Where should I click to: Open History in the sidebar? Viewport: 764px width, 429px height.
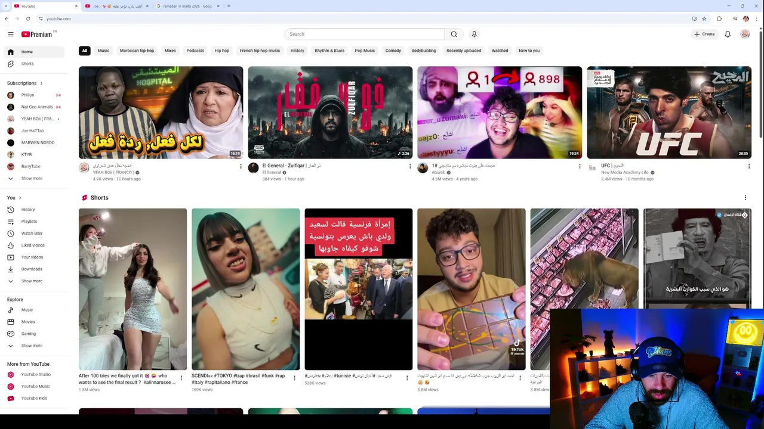pyautogui.click(x=33, y=210)
